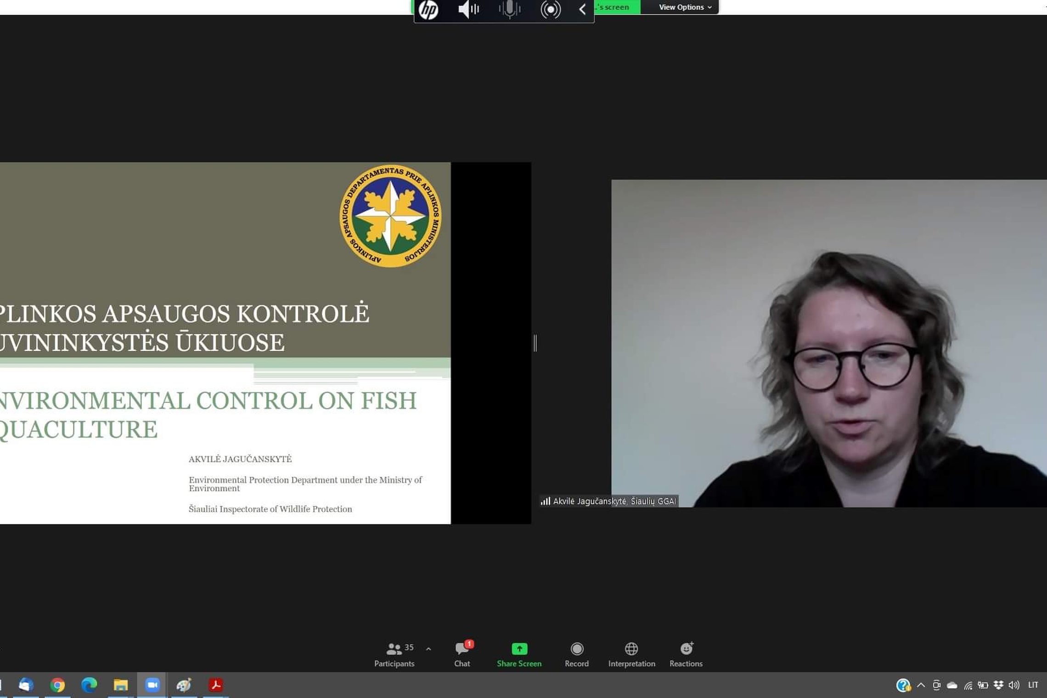The width and height of the screenshot is (1047, 698).
Task: Collapse the HP audio overlay with the arrow
Action: [582, 10]
